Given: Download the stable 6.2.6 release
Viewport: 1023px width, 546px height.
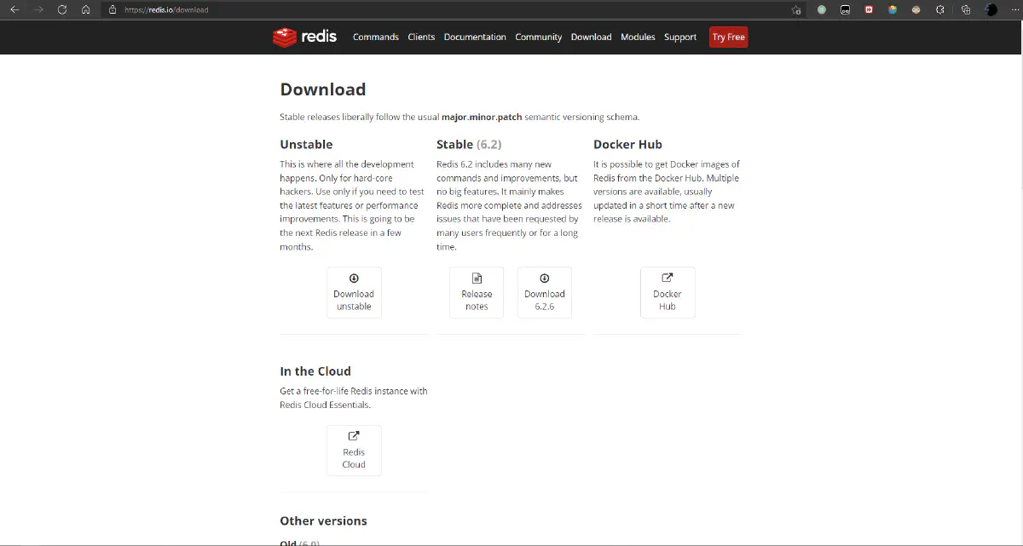Looking at the screenshot, I should pos(545,292).
